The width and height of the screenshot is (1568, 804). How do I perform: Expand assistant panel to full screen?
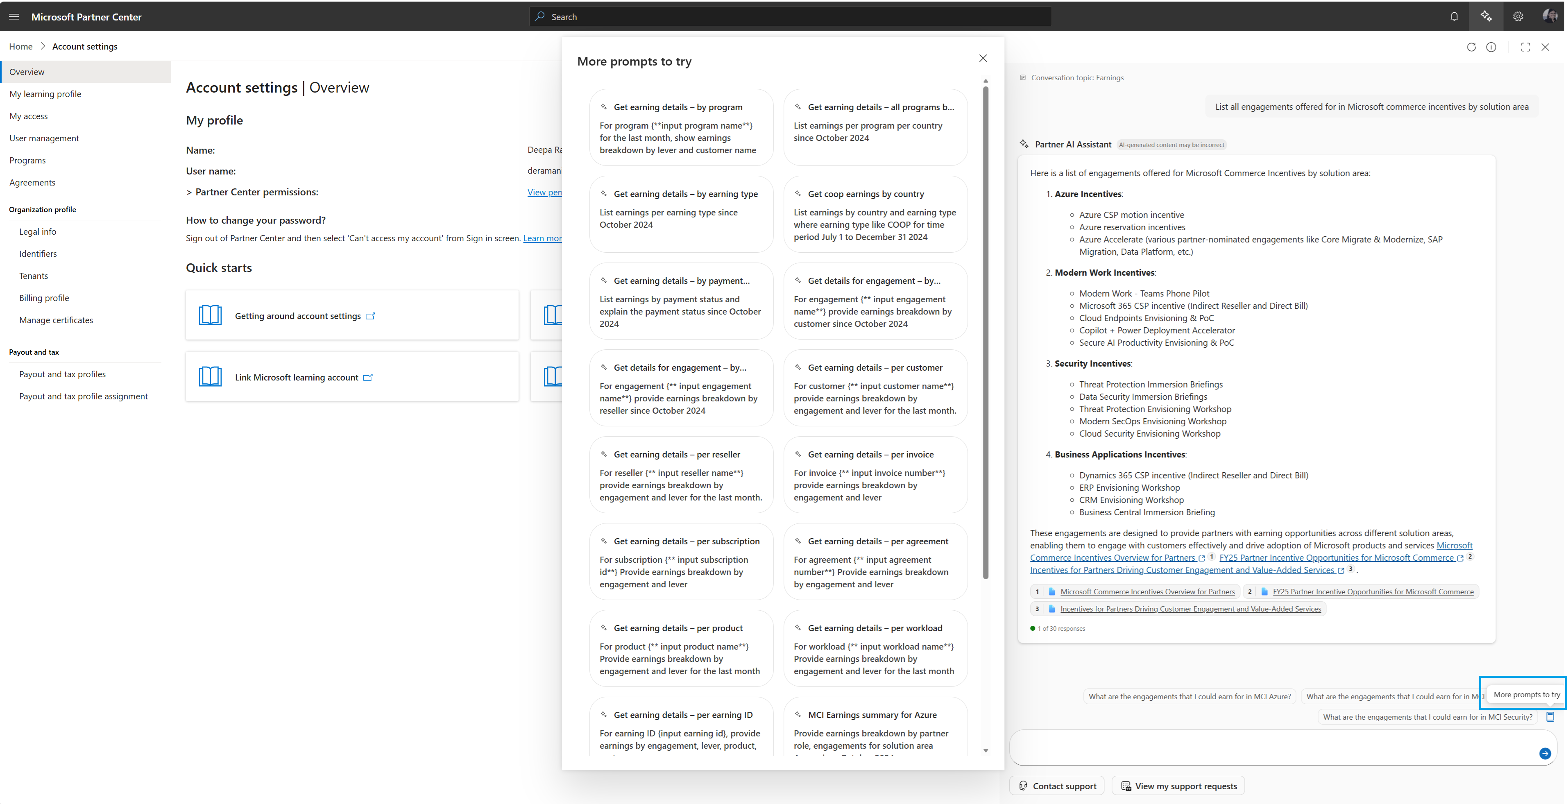point(1525,47)
